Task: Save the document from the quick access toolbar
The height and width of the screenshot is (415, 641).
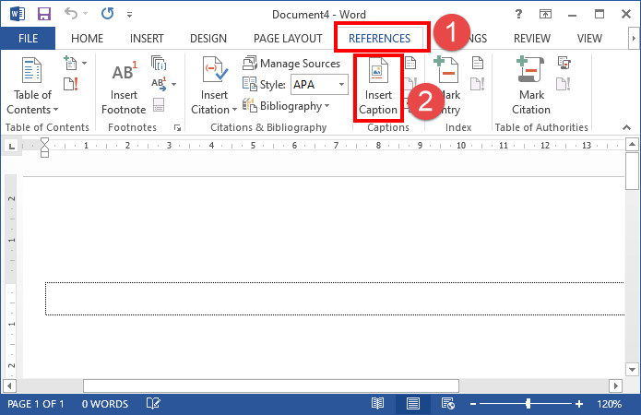Action: (43, 15)
